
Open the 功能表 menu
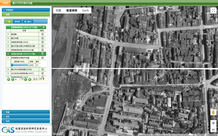coord(5,3)
